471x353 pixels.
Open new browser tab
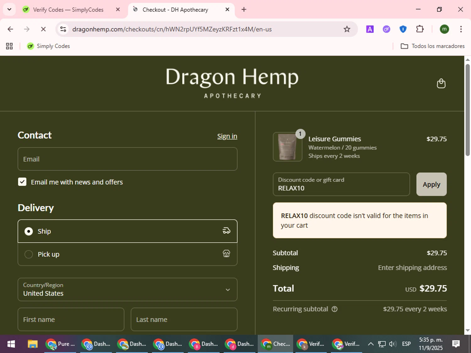tap(244, 9)
